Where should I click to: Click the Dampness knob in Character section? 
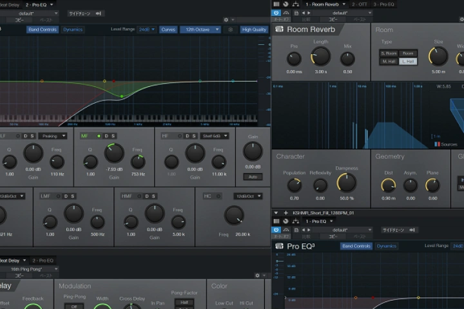346,182
